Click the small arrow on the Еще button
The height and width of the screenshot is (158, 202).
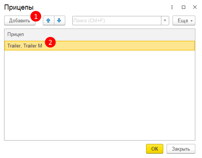(x=192, y=21)
